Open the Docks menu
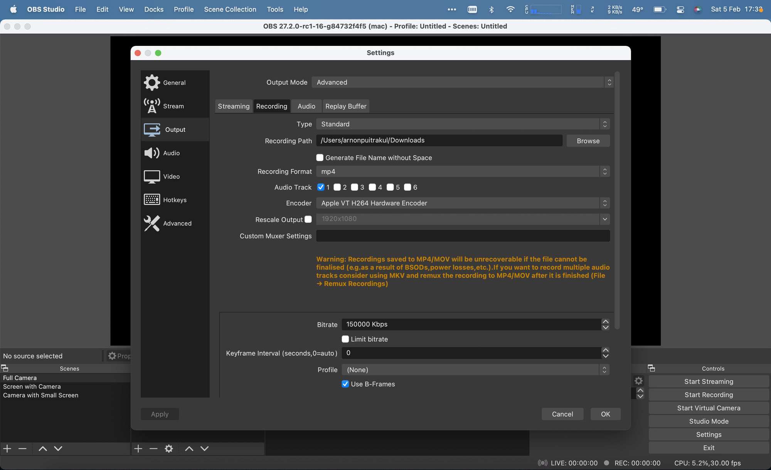 click(x=154, y=9)
